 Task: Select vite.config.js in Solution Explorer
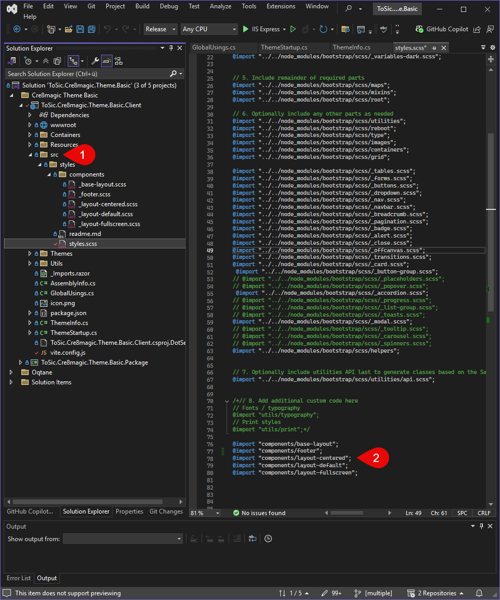(x=68, y=353)
